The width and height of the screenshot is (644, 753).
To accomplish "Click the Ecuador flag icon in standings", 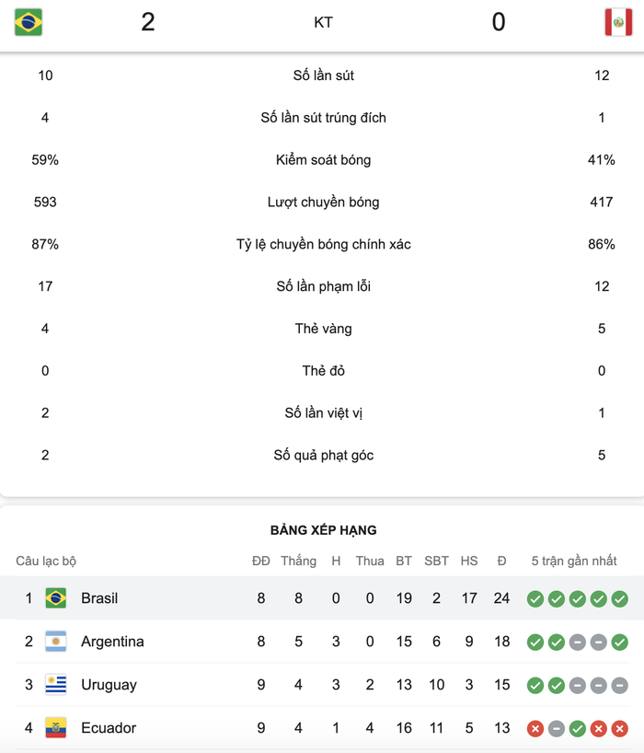I will click(x=56, y=728).
